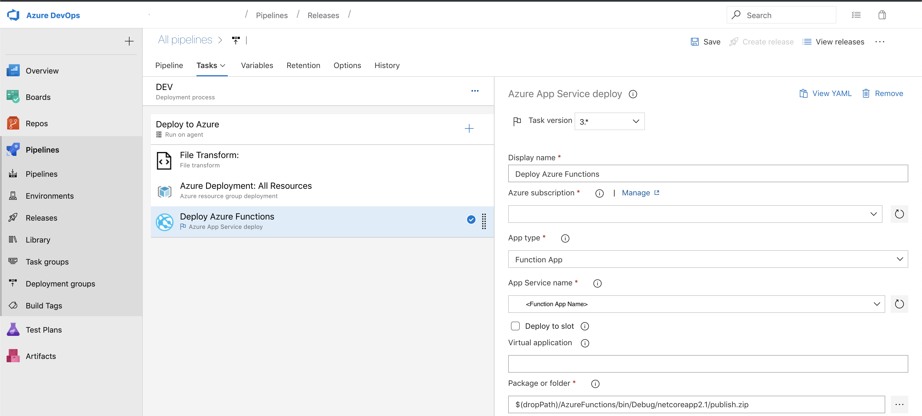Viewport: 922px width, 416px height.
Task: Show info for Package or folder
Action: click(x=595, y=384)
